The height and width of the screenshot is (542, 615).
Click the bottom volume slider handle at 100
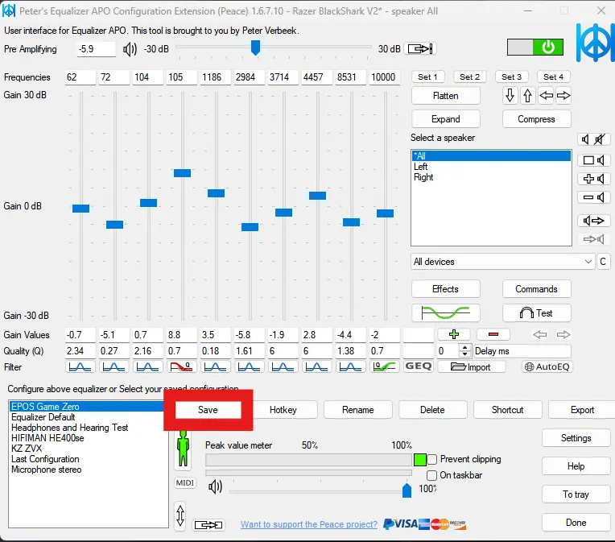(x=407, y=490)
